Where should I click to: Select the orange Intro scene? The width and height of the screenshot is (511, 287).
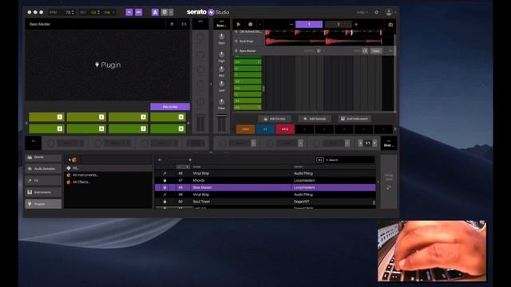click(x=245, y=129)
